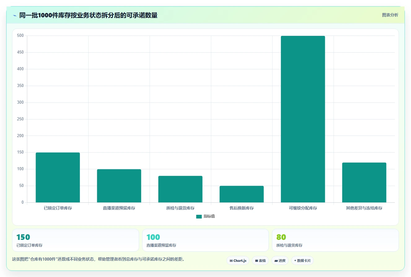Viewport: 411px width, 277px height.
Task: Click the 进度 tag chip
Action: (x=280, y=261)
